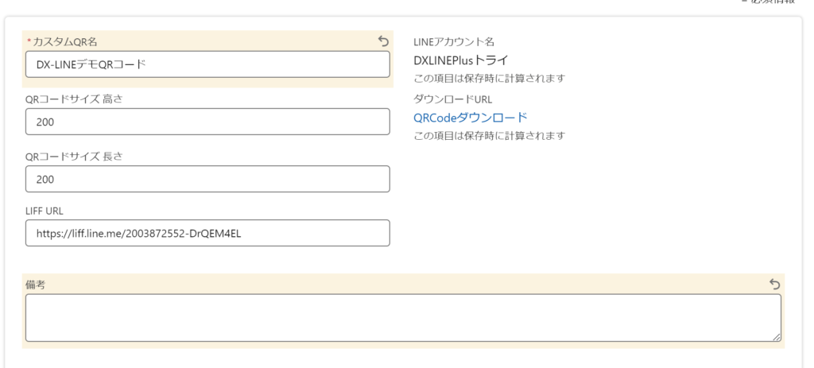Click help text below DXLINEPlusトライ
Image resolution: width=814 pixels, height=368 pixels.
(489, 78)
